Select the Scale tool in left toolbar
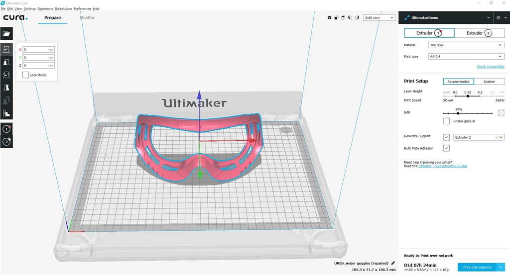Viewport: 510px width, 275px height. [6, 62]
